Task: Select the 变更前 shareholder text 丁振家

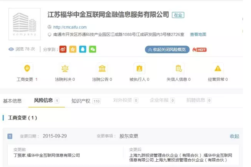Action: (x=20, y=155)
